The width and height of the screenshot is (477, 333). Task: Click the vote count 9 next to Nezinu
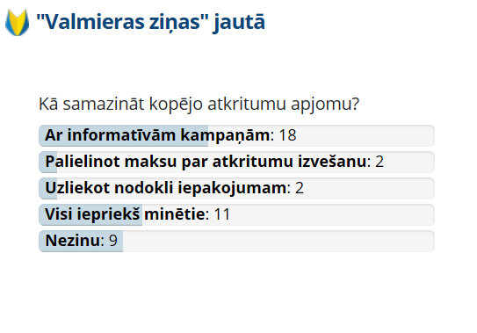click(113, 241)
